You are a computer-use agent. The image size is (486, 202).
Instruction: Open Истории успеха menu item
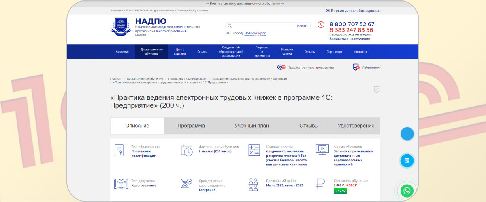tap(287, 52)
